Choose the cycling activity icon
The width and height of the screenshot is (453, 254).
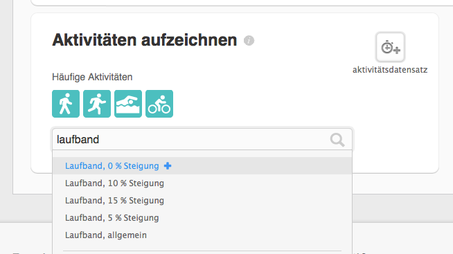coord(159,104)
